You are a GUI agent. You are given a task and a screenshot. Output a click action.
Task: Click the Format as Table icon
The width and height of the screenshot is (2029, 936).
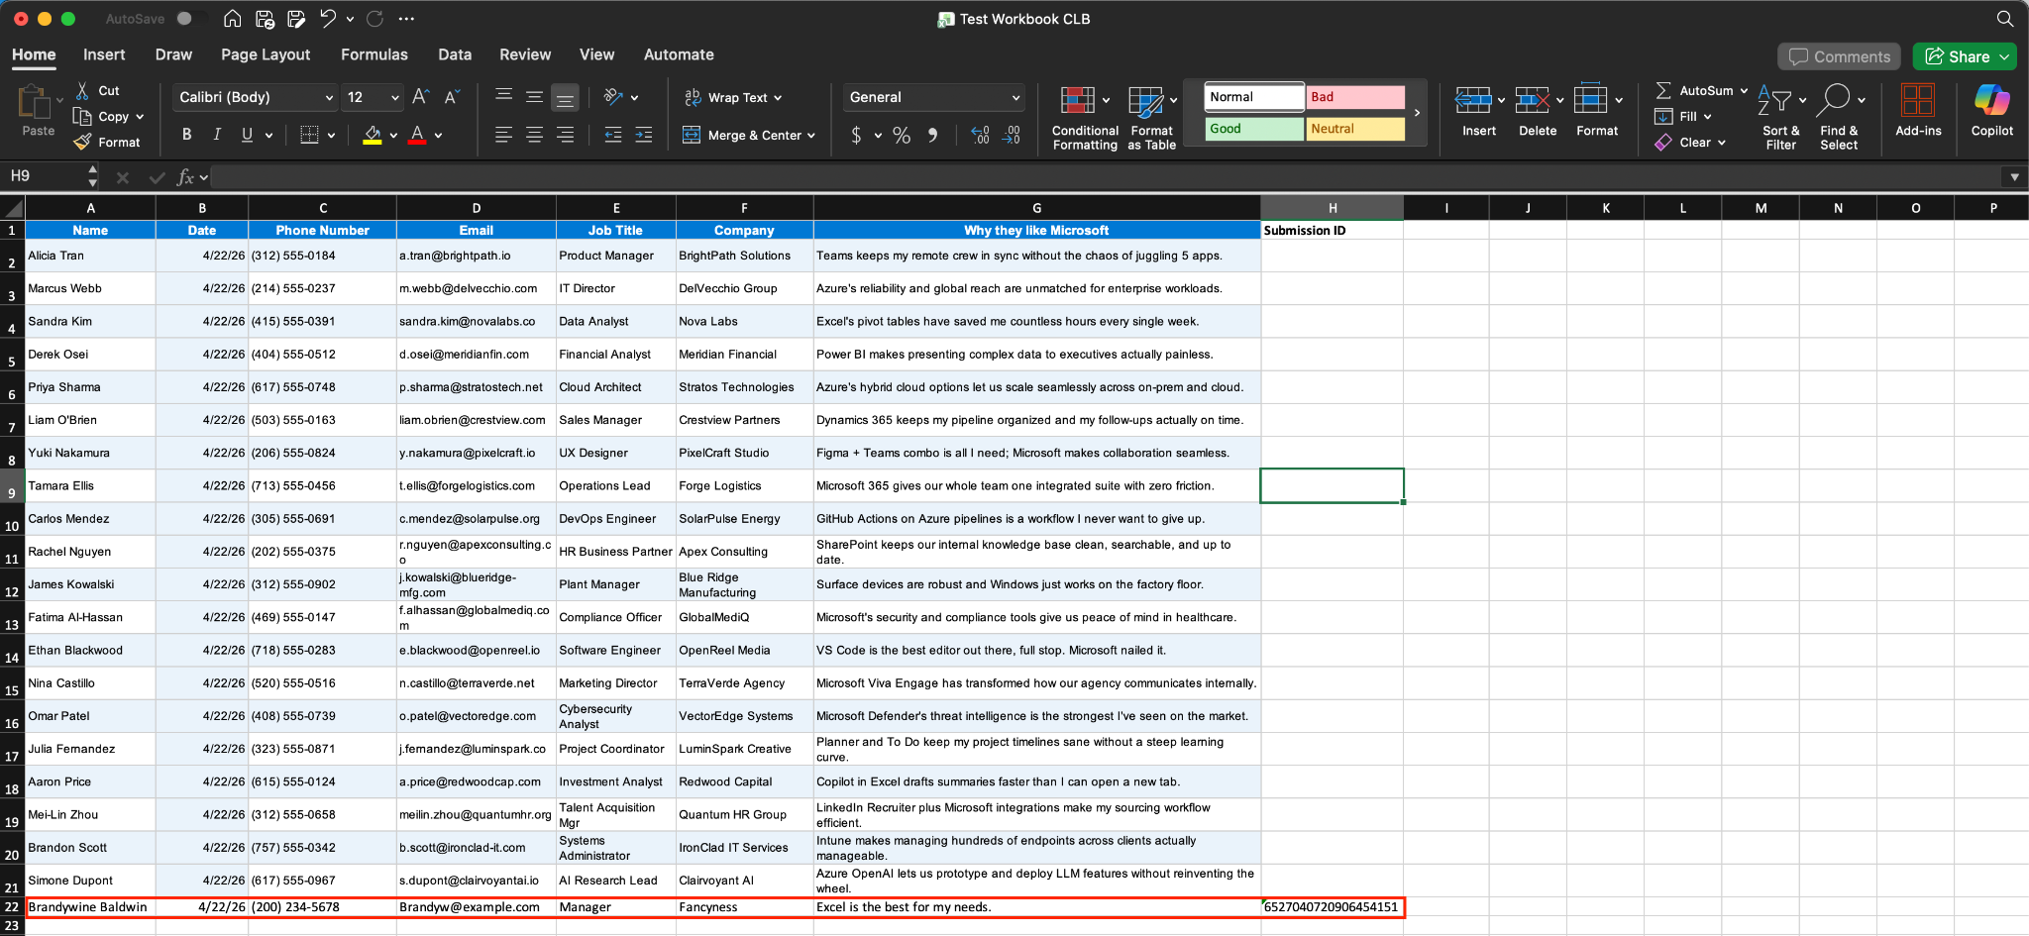coord(1148,117)
